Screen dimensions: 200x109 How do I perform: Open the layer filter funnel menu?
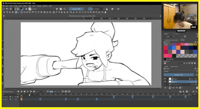[197, 71]
